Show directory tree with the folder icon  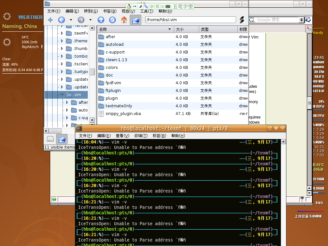(62, 139)
